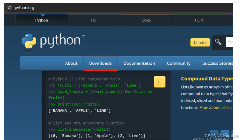This screenshot has height=140, width=240.
Task: Open the Docs top tab
Action: coord(147,20)
